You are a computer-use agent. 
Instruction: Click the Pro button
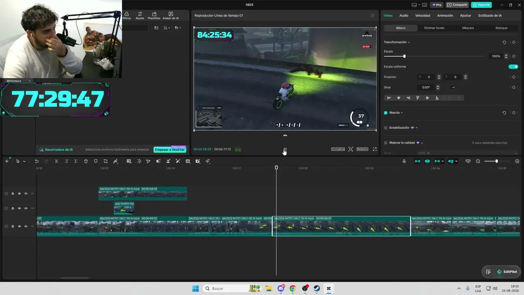[436, 5]
